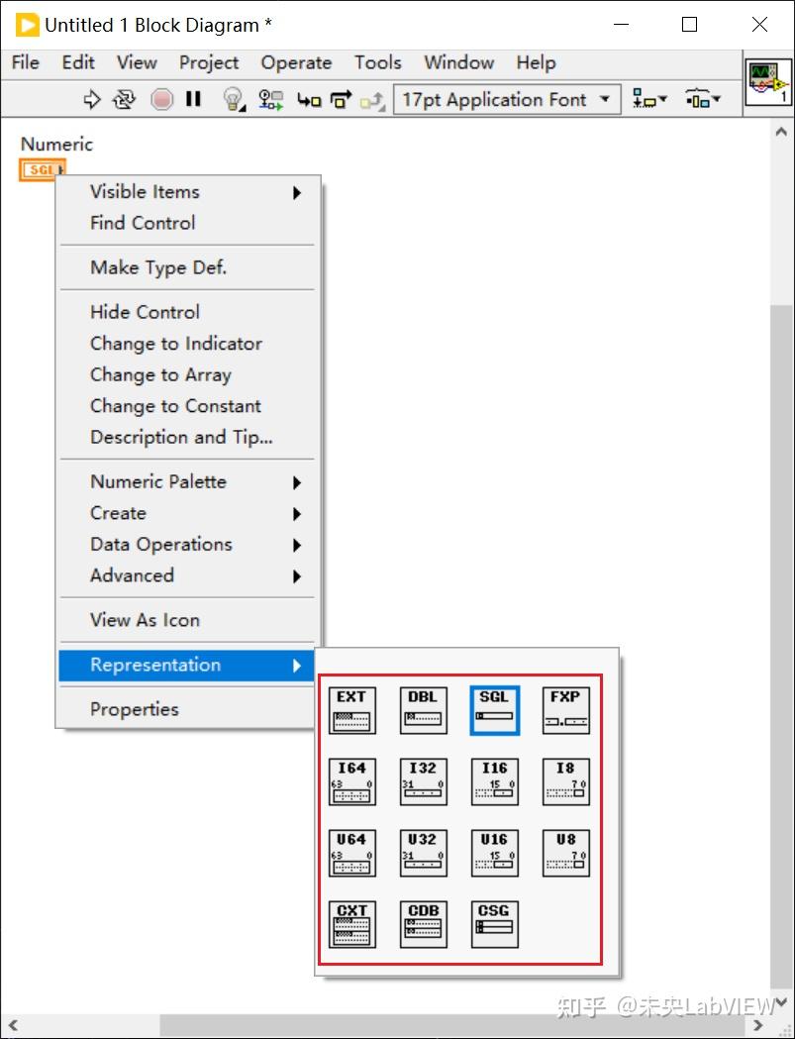Screen dimensions: 795x1039
Task: Pick CSG complex single representation
Action: pos(495,924)
